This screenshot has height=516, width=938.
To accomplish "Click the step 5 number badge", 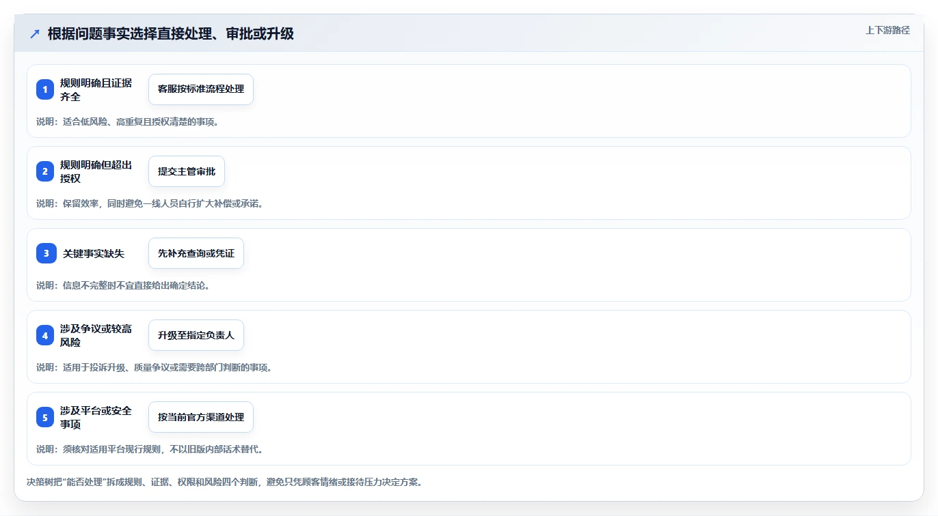I will pos(45,417).
